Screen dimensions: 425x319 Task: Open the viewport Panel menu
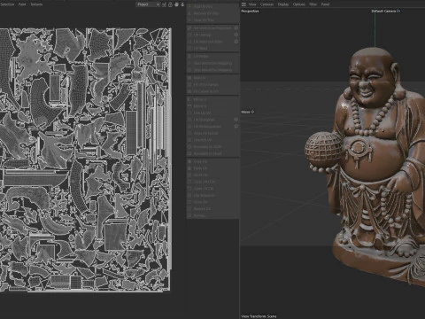point(325,4)
